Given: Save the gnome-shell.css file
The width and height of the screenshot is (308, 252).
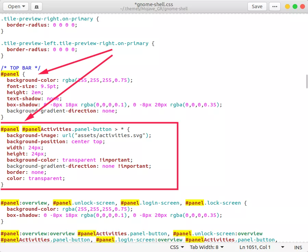Looking at the screenshot, I should (257, 6).
